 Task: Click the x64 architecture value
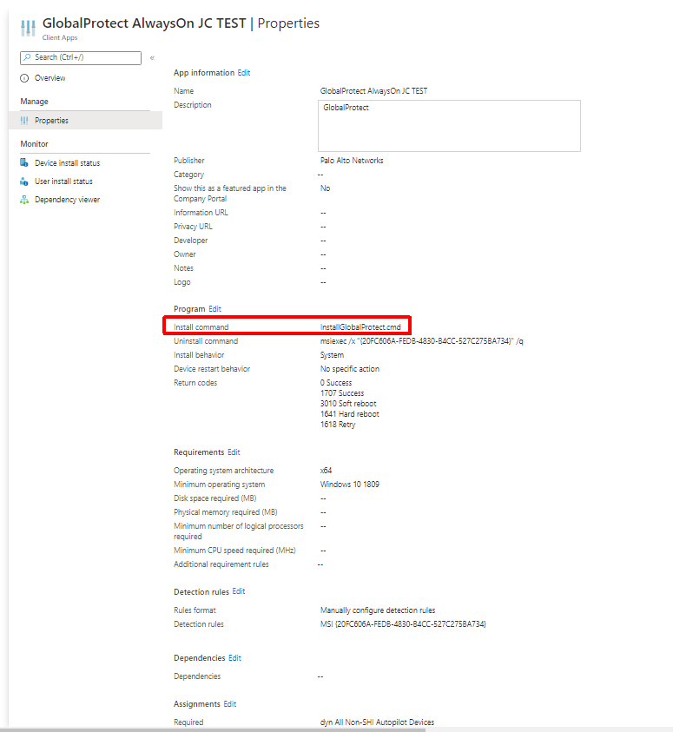[326, 471]
